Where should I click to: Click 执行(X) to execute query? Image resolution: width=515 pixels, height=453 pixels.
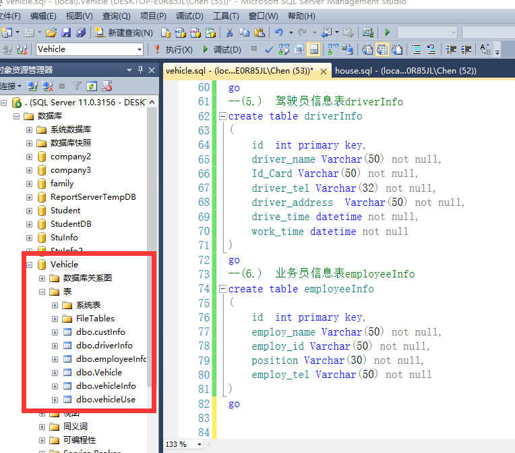point(173,50)
